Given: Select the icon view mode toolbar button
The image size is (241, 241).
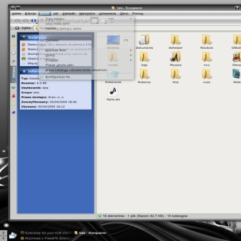Looking at the screenshot, I should (x=94, y=20).
